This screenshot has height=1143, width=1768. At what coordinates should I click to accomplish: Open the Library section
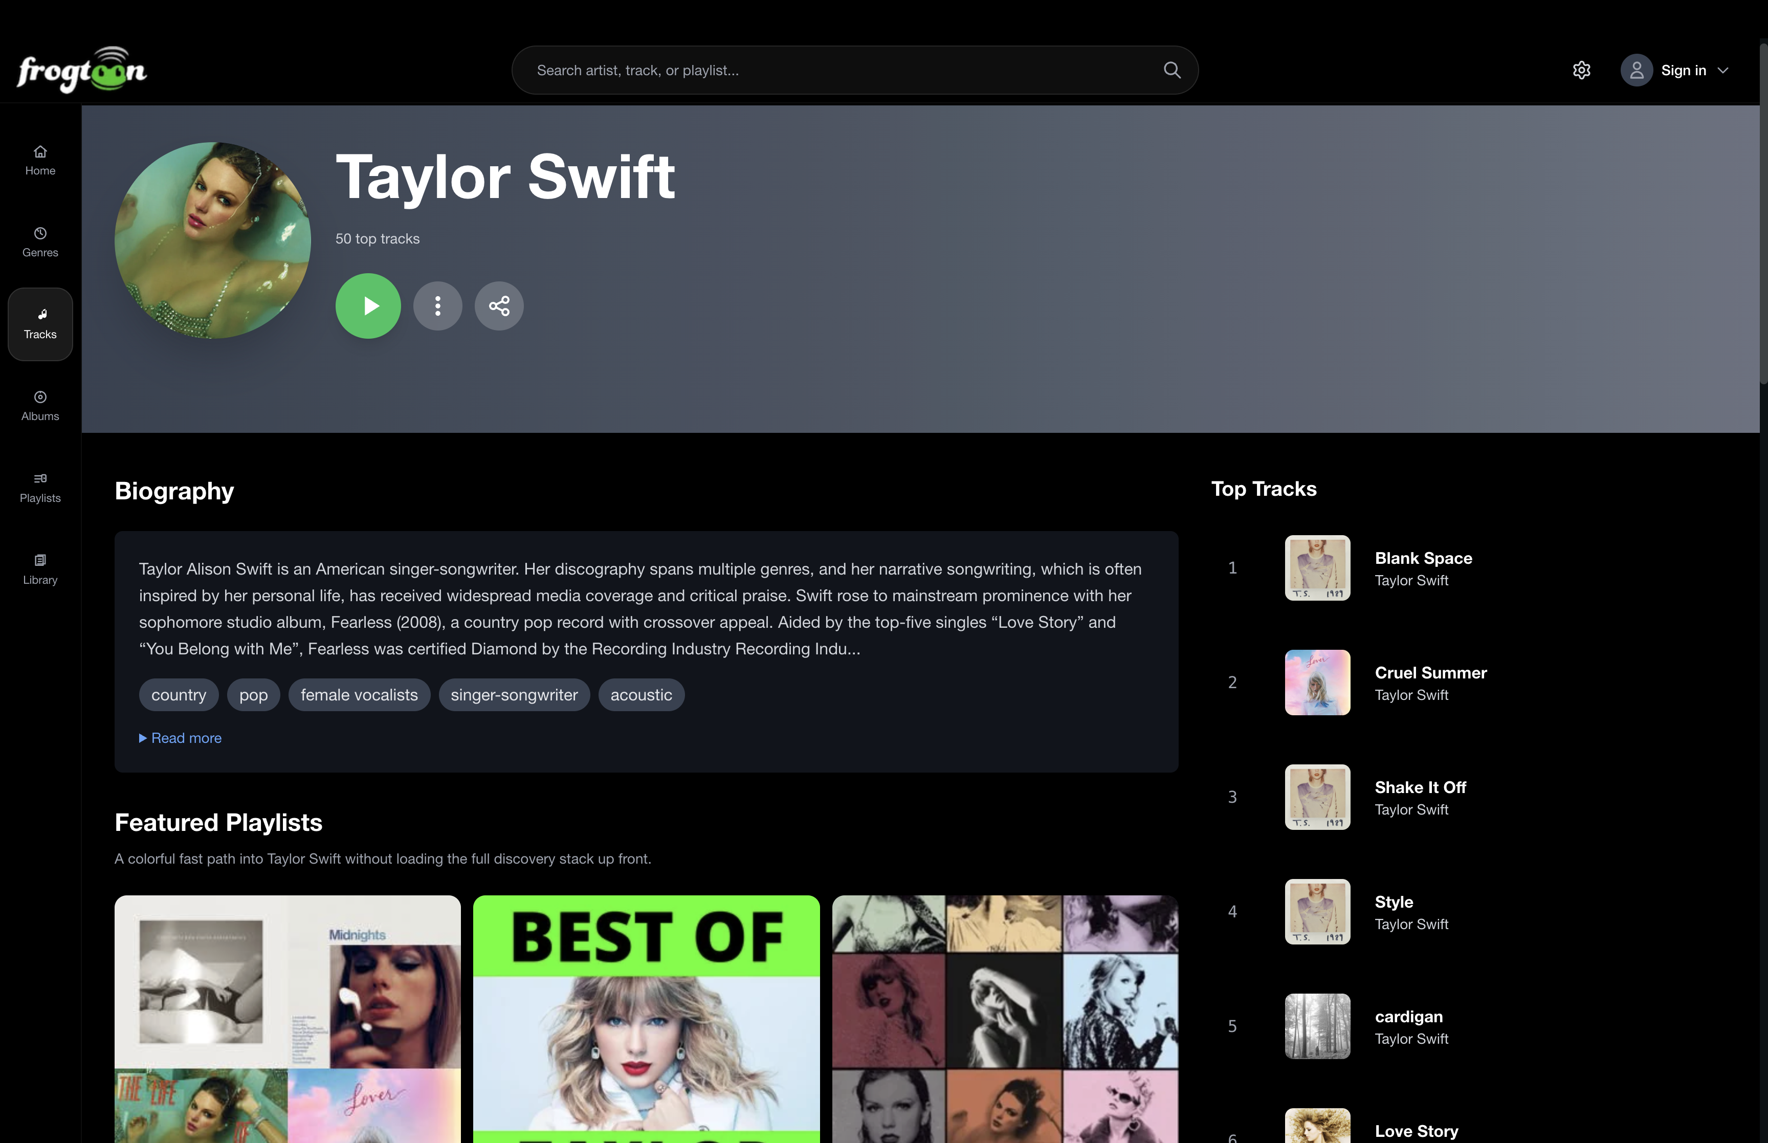point(39,568)
